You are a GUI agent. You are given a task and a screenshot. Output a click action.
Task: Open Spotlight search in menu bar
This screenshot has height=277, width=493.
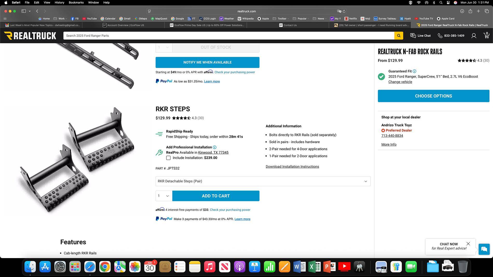pos(441,3)
